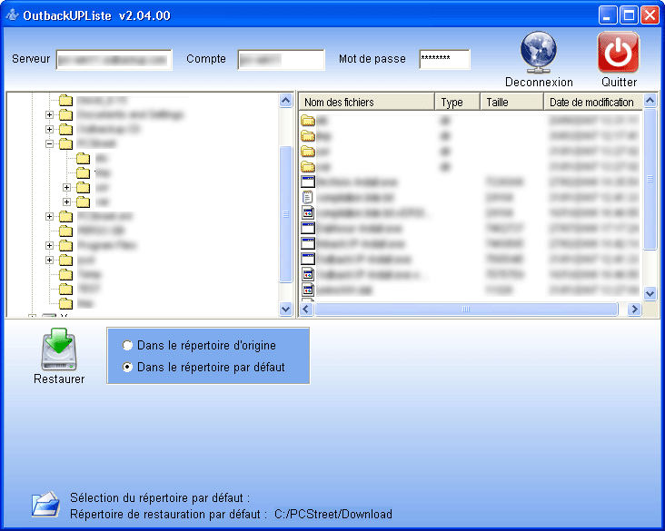
Task: Sort by the Type column header
Action: 458,103
